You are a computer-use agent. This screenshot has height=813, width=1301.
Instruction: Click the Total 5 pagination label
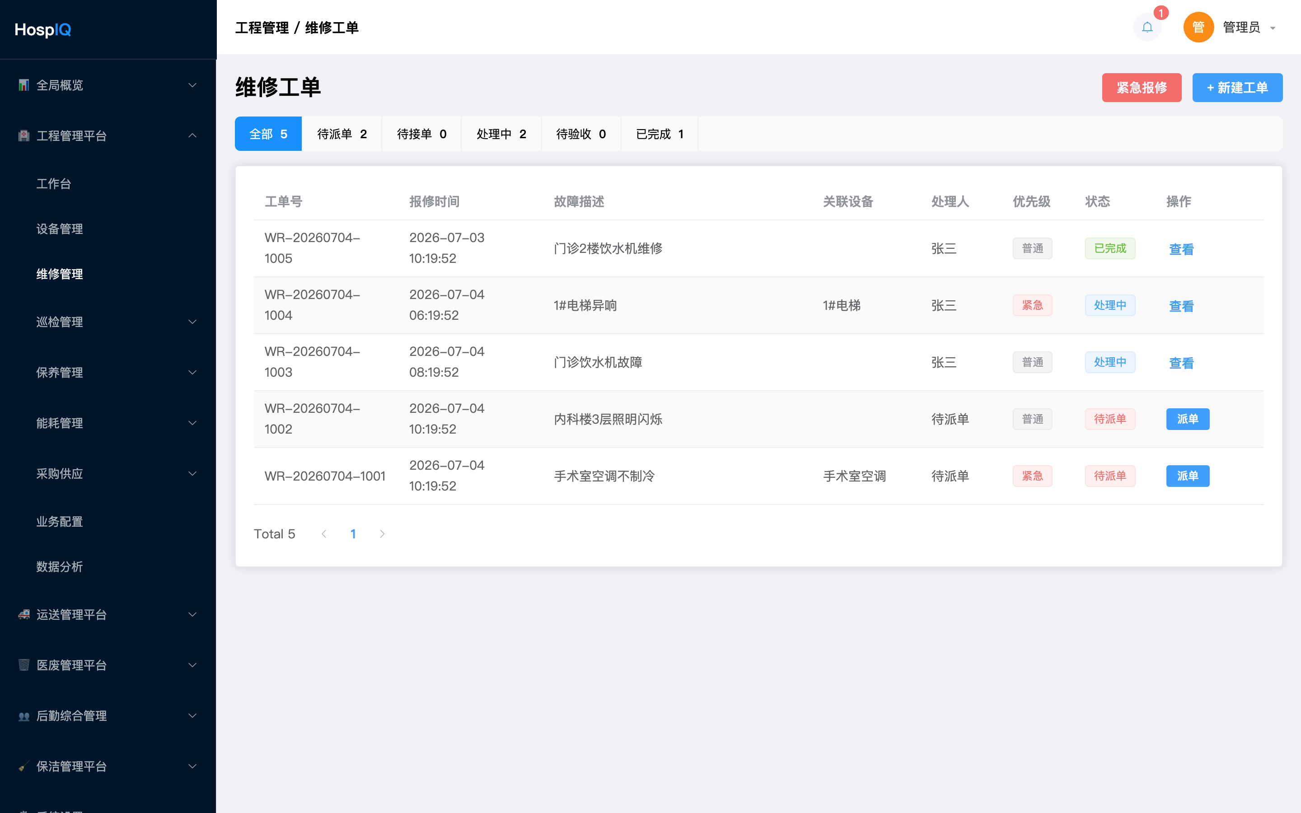(x=274, y=534)
